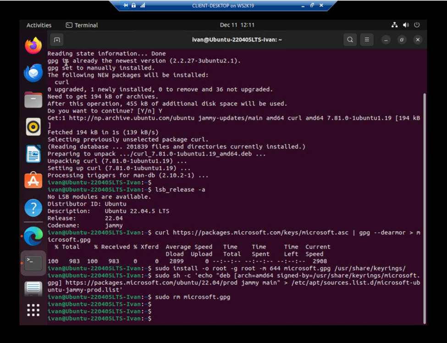Open Ubuntu Software store icon
This screenshot has width=447, height=343.
click(33, 180)
